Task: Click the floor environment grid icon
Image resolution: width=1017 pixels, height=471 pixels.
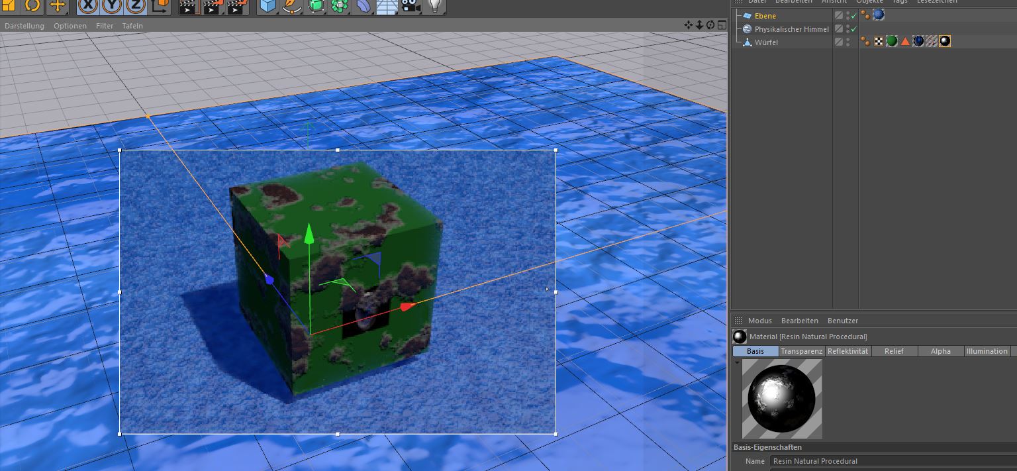Action: (x=387, y=6)
